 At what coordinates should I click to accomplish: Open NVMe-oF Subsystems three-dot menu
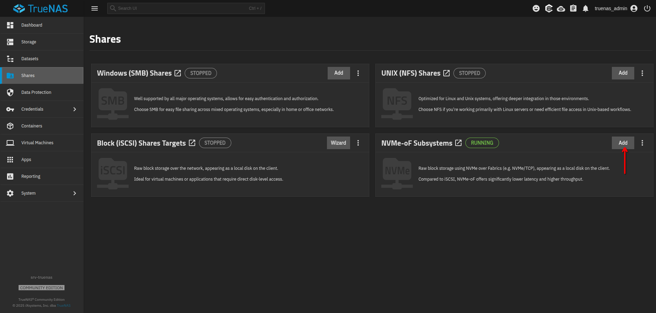[642, 143]
